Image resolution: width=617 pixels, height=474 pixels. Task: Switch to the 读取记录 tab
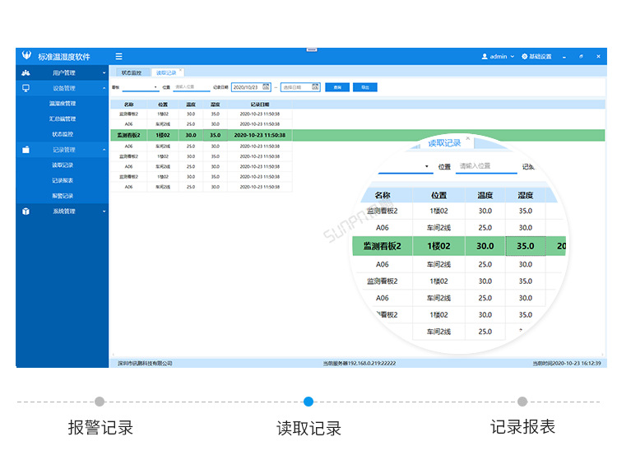166,73
